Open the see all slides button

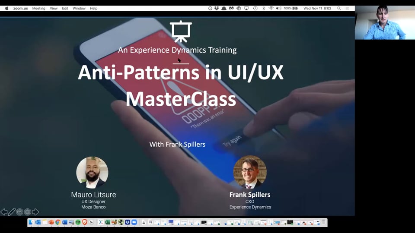(x=19, y=211)
